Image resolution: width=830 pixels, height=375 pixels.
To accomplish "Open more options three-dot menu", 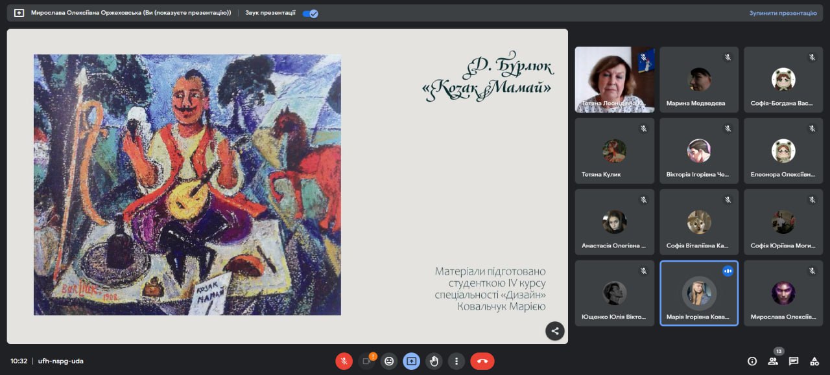I will tap(457, 361).
